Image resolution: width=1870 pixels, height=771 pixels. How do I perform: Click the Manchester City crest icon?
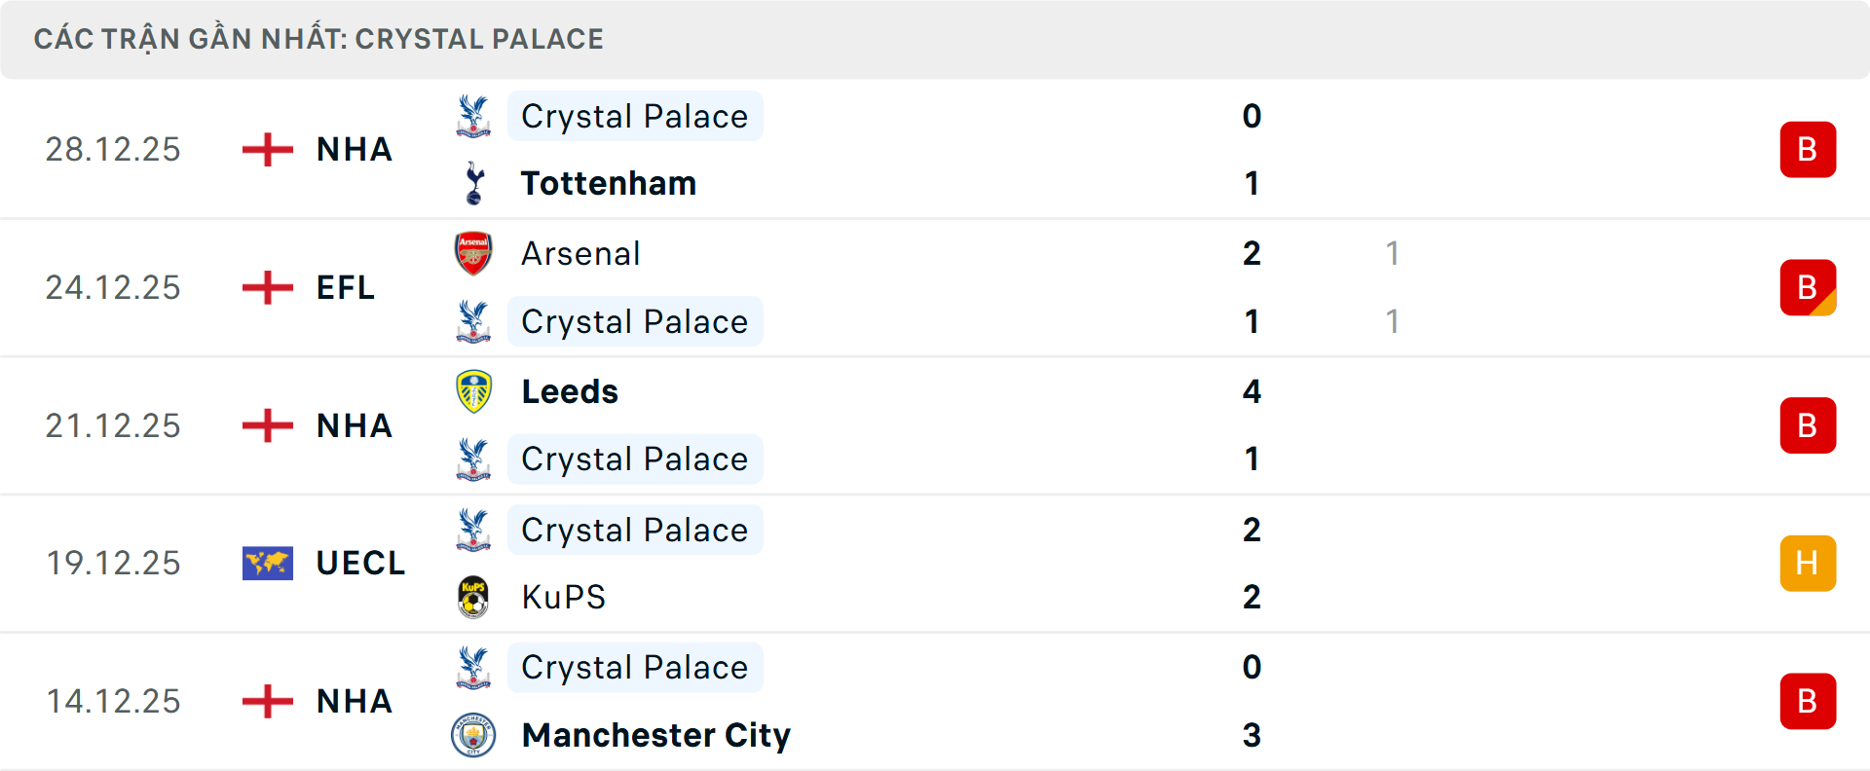tap(474, 735)
